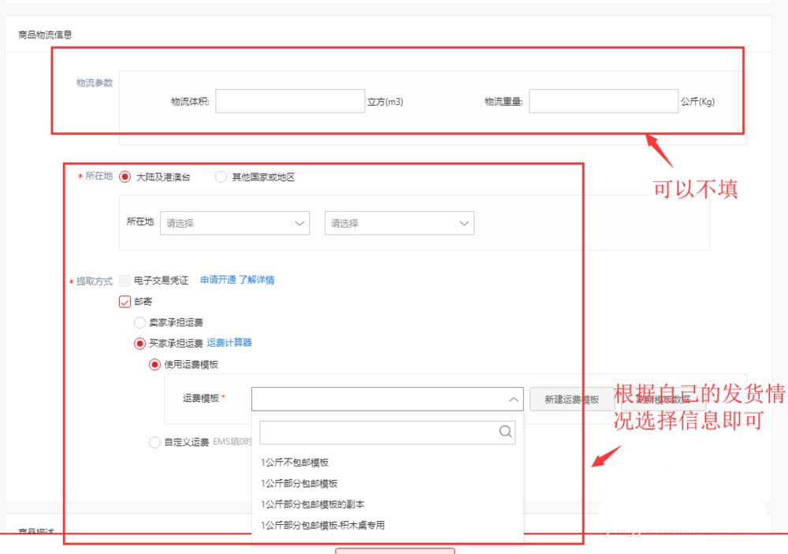
Task: Click the search magnifier icon in template dropdown
Action: click(x=505, y=432)
